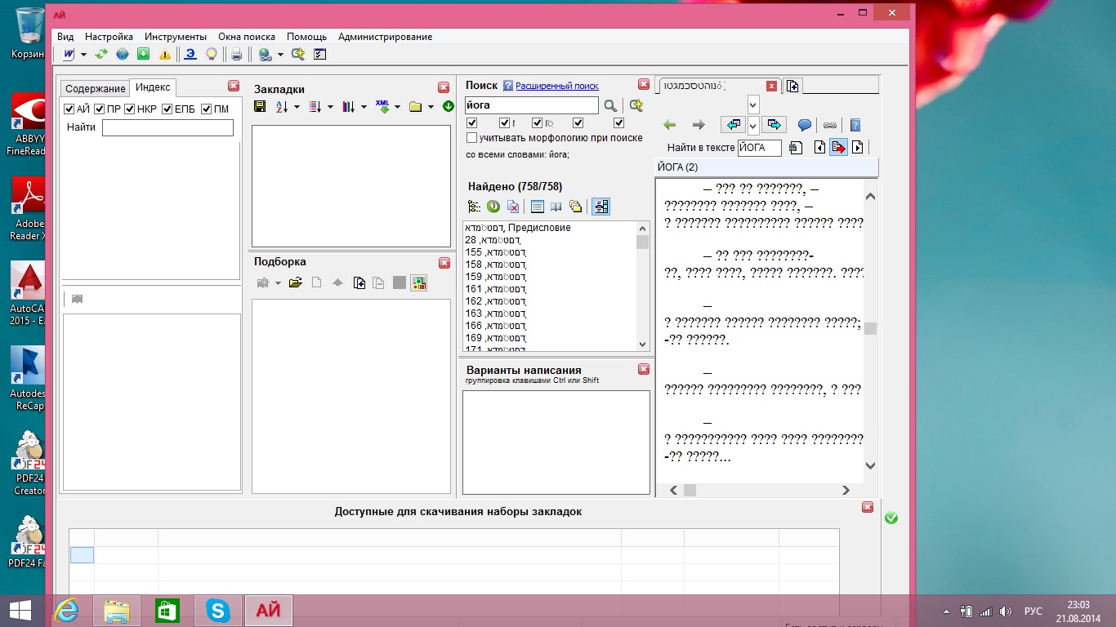Uncheck the АЙ checkbox in Индекс

tap(69, 109)
